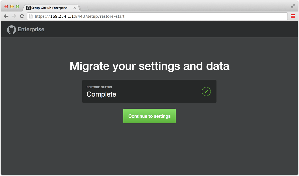
Task: Click the browser forward arrow
Action: pyautogui.click(x=14, y=16)
